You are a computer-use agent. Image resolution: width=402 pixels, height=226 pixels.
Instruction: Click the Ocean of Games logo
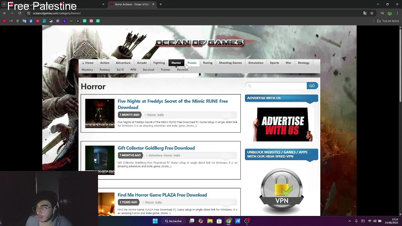200,43
